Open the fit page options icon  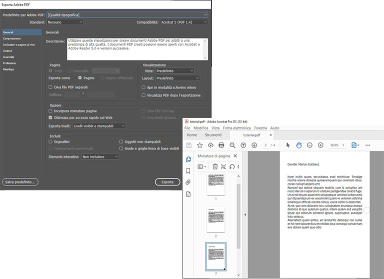pyautogui.click(x=355, y=145)
